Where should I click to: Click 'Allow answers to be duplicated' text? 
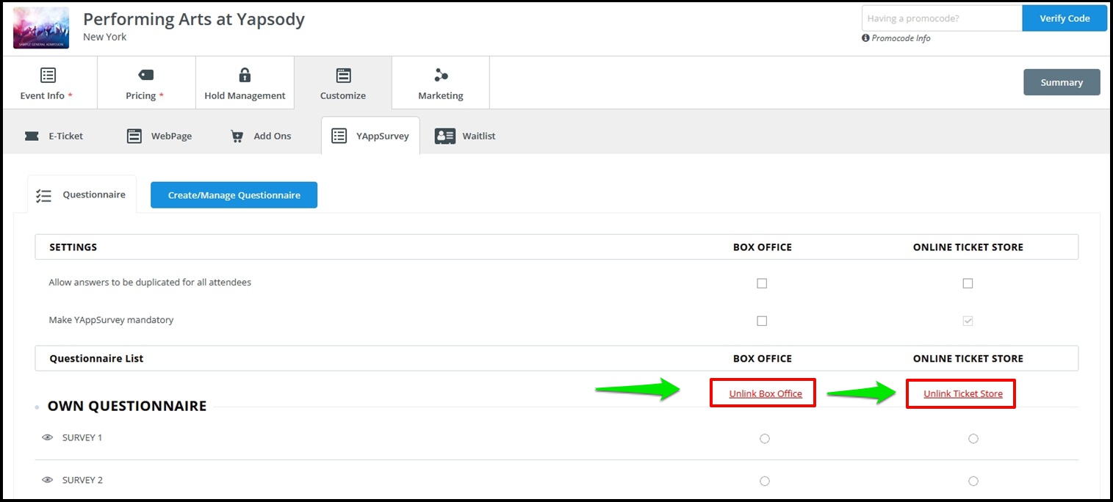click(x=150, y=283)
